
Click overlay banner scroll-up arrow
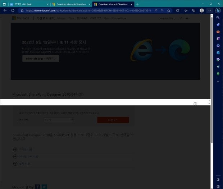[209, 101]
